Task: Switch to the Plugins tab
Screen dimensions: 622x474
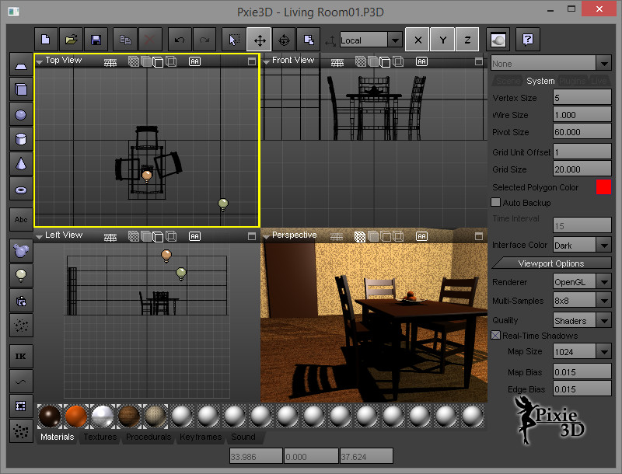Action: click(572, 81)
